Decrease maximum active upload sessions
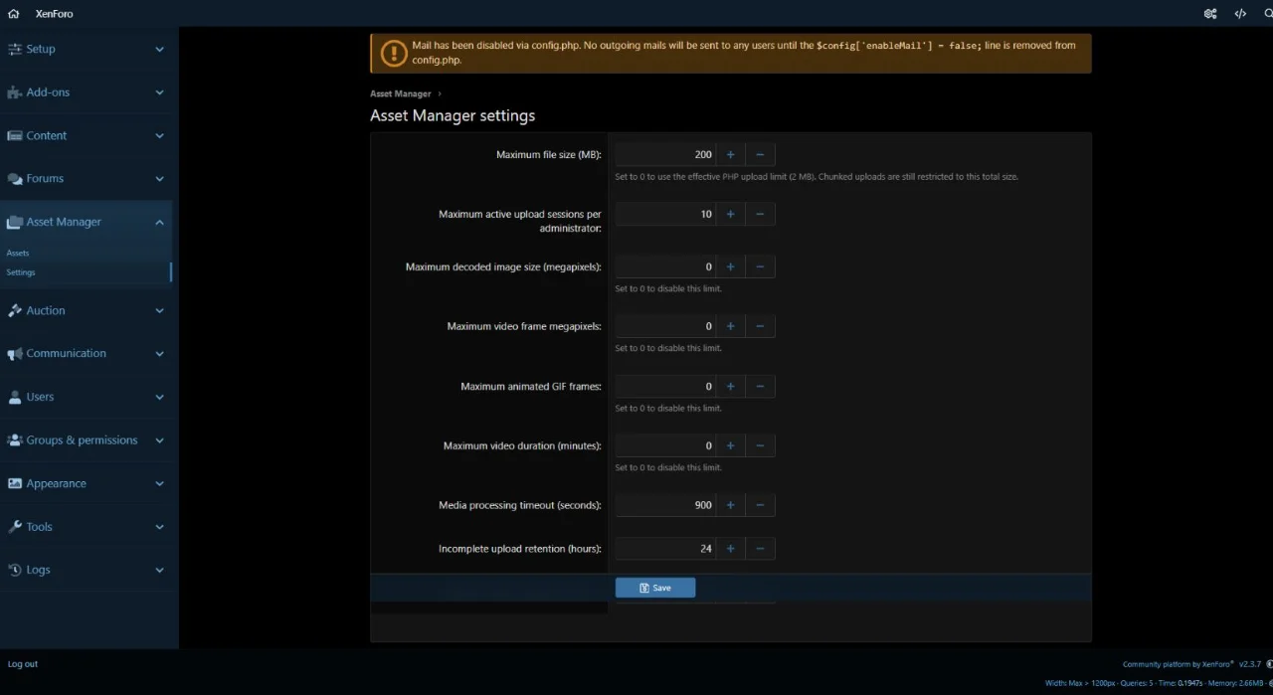The height and width of the screenshot is (695, 1273). coord(760,214)
